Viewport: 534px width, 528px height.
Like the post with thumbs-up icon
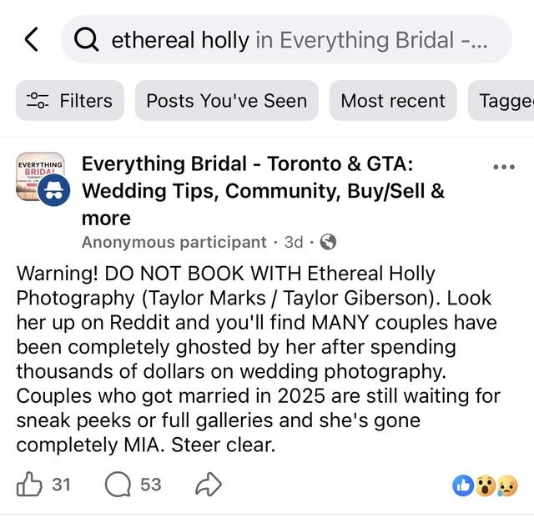29,484
